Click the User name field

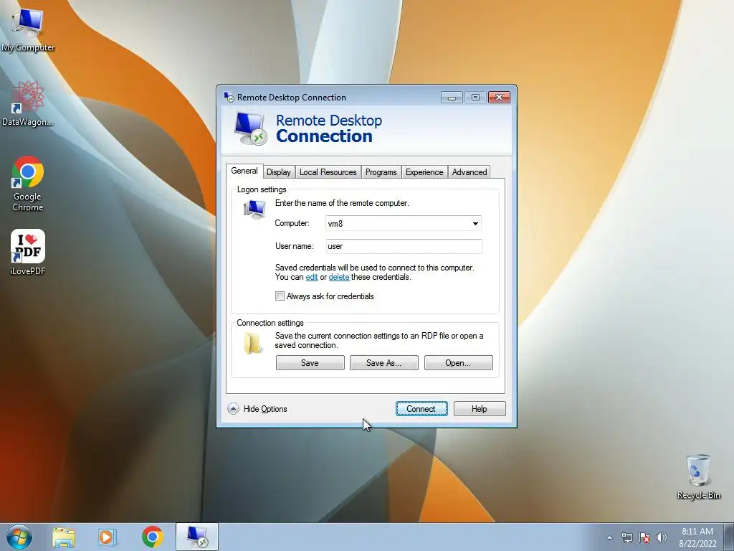coord(404,247)
